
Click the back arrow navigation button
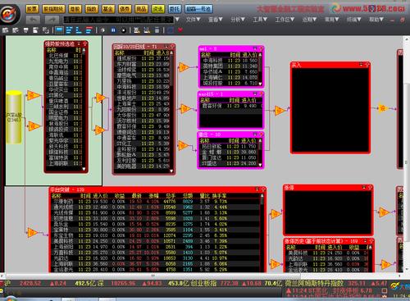coord(33,20)
